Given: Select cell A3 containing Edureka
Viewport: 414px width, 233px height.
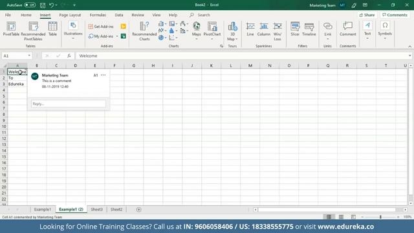Looking at the screenshot, I should tap(17, 84).
